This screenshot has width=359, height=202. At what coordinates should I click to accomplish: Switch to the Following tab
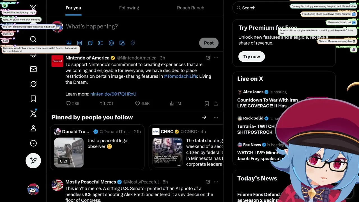click(129, 8)
